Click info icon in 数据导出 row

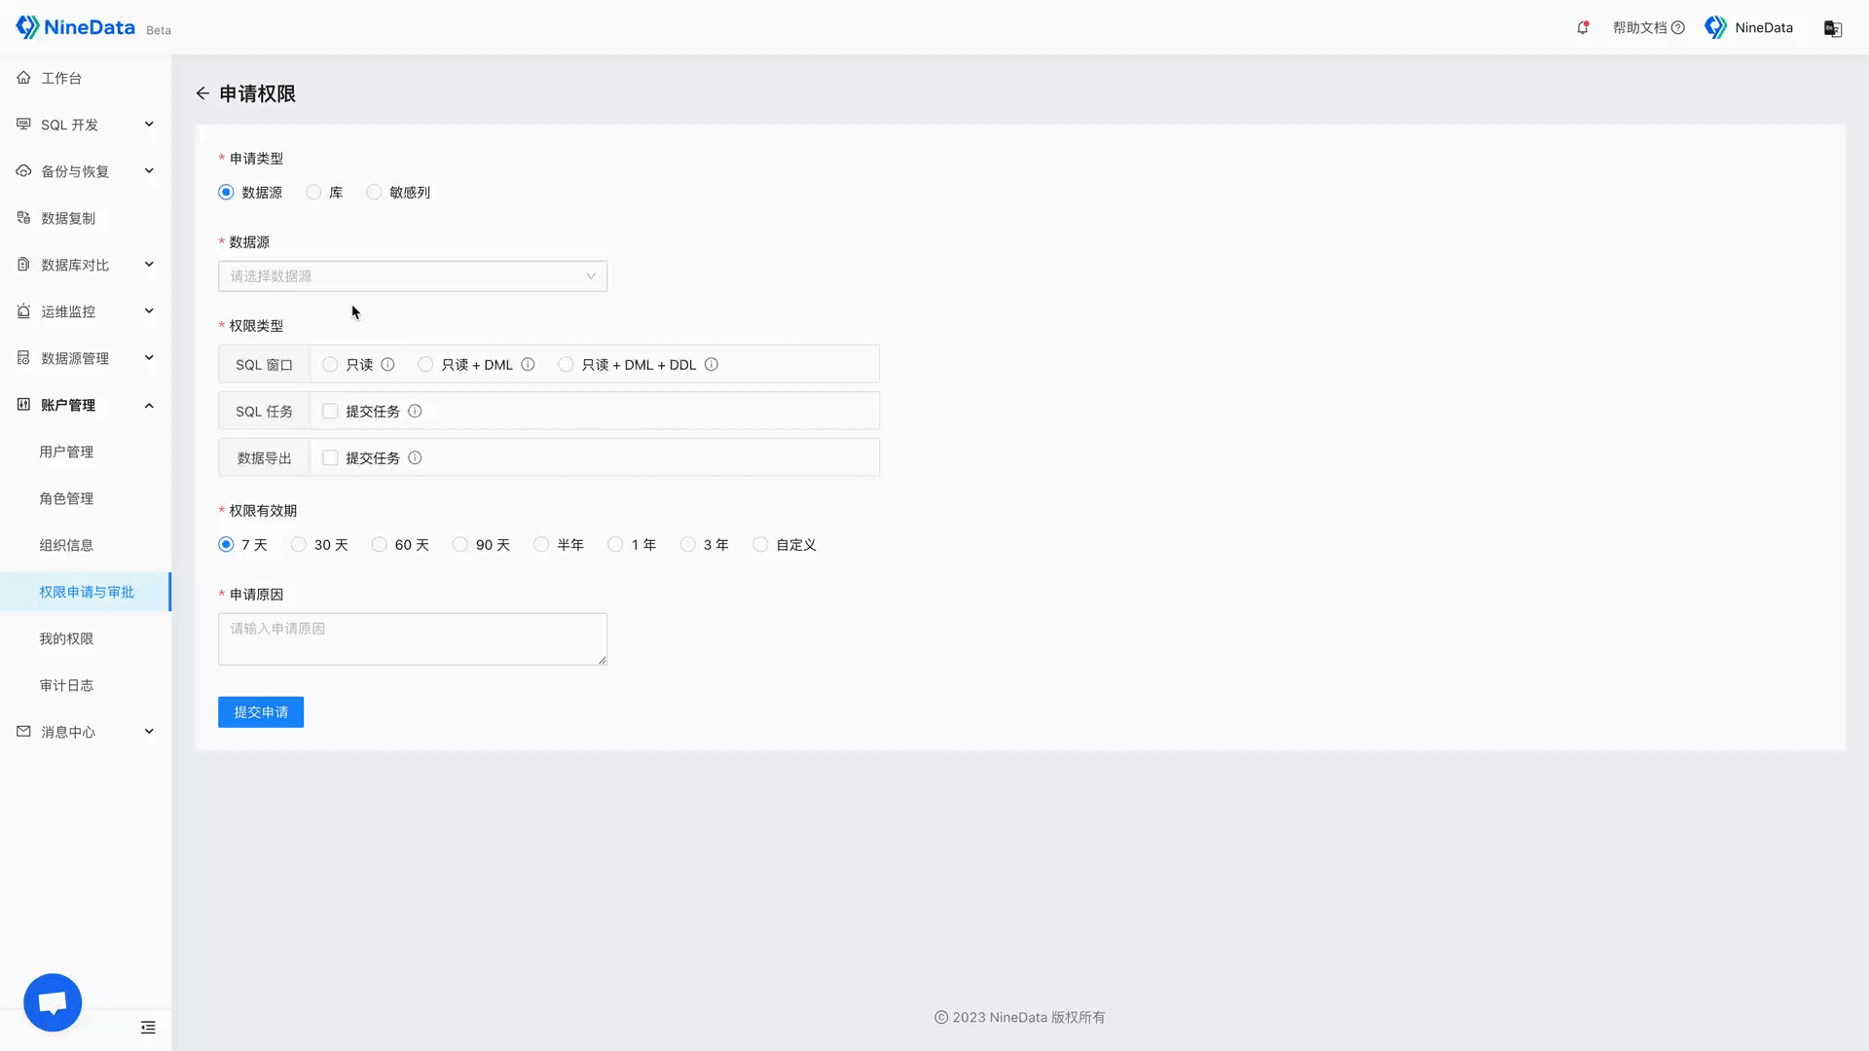click(415, 458)
